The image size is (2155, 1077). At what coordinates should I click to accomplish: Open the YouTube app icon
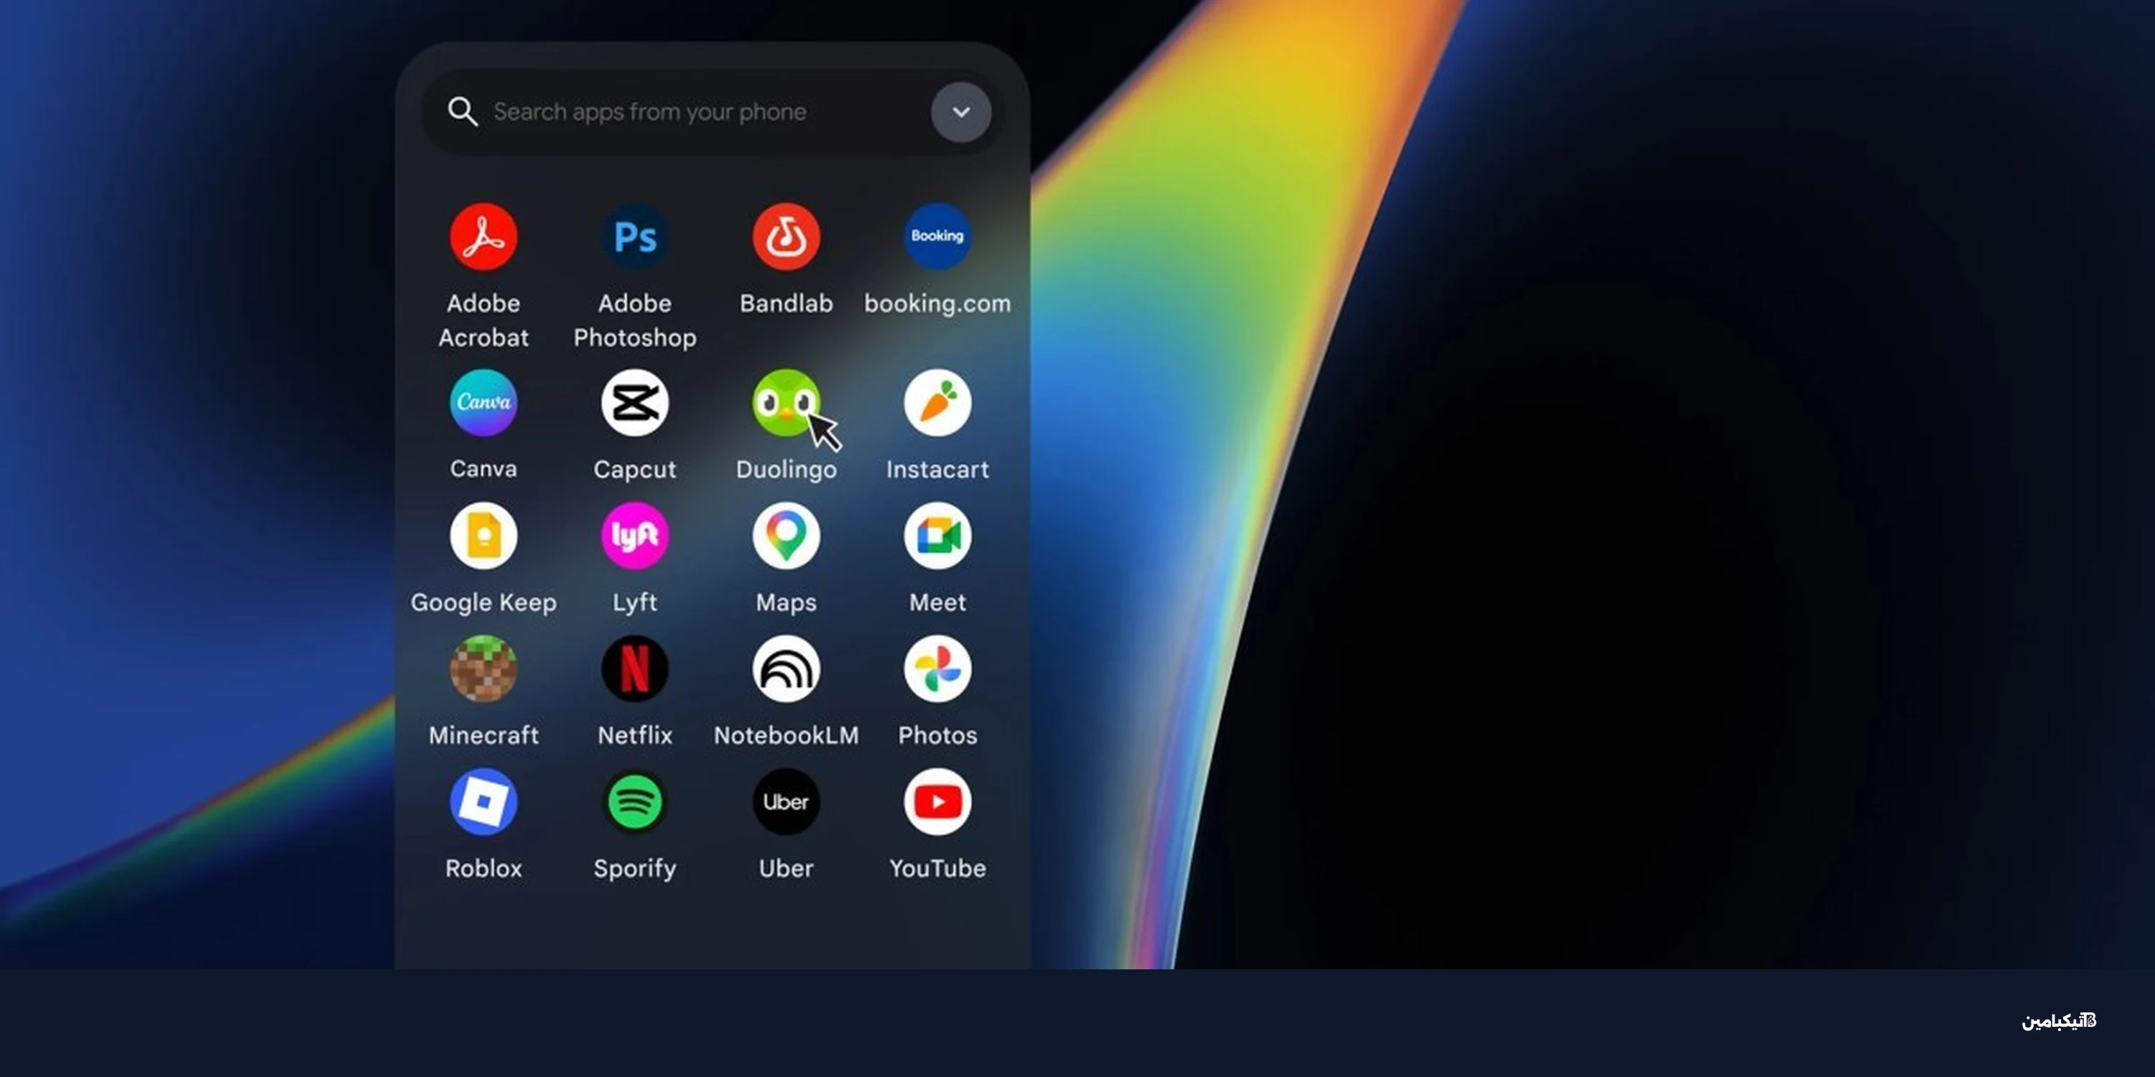[937, 801]
